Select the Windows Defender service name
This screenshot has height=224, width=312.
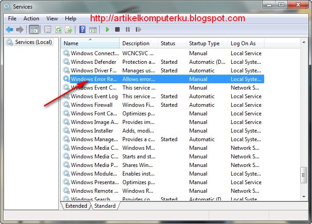[x=93, y=62]
